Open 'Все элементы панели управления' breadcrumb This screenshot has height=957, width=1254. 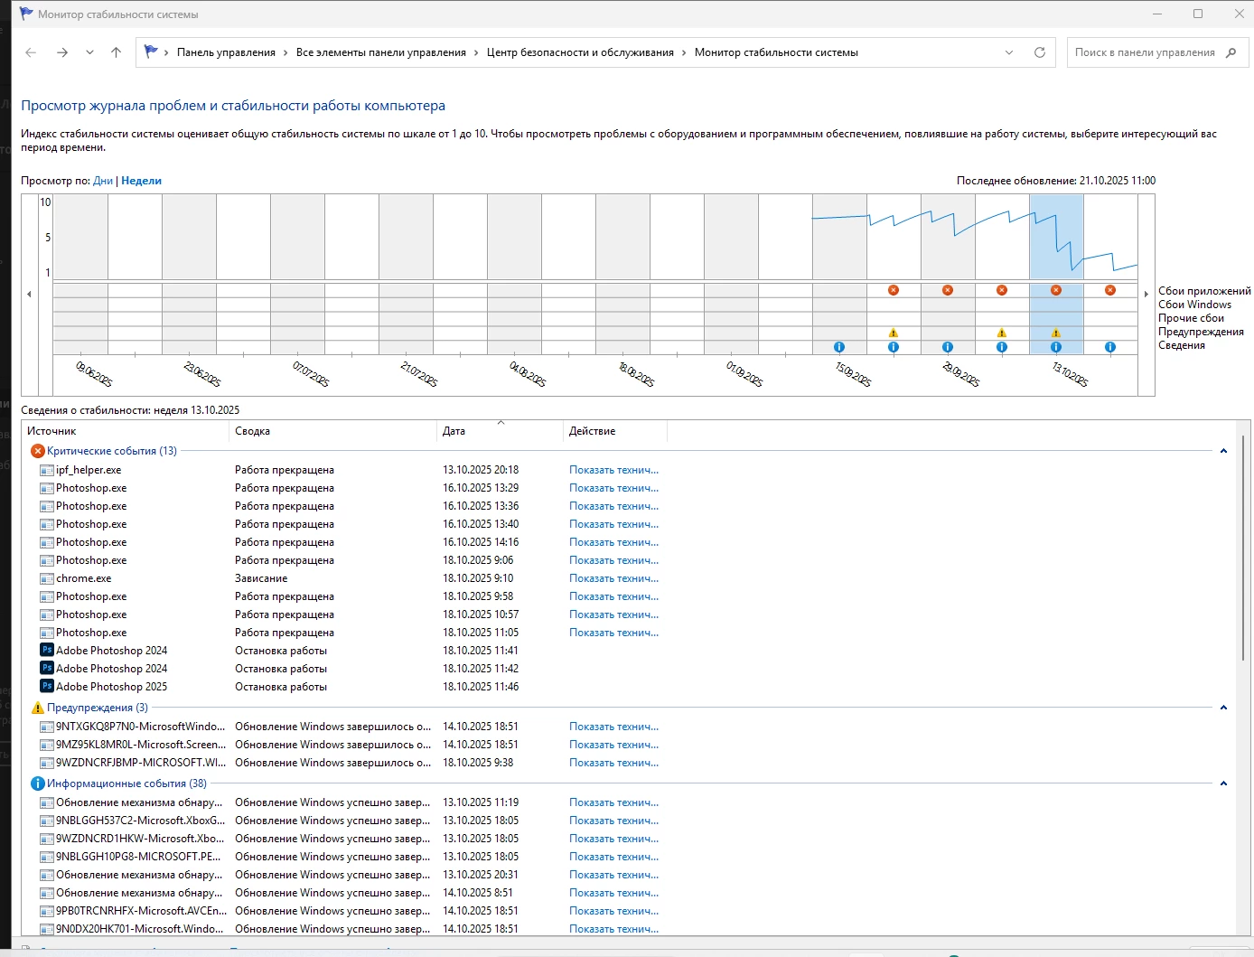pos(381,52)
